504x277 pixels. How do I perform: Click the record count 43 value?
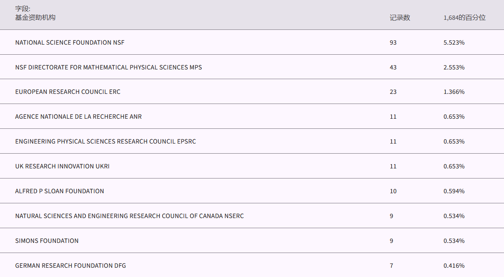pyautogui.click(x=393, y=67)
